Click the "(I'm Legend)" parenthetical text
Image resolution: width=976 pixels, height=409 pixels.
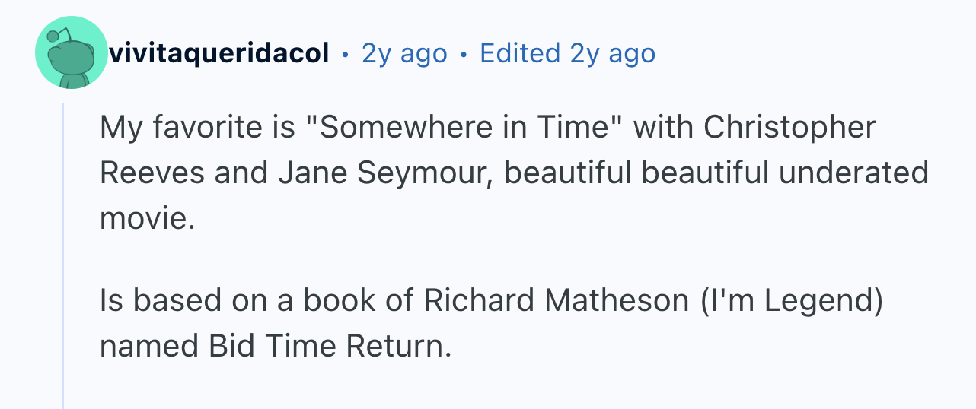791,300
